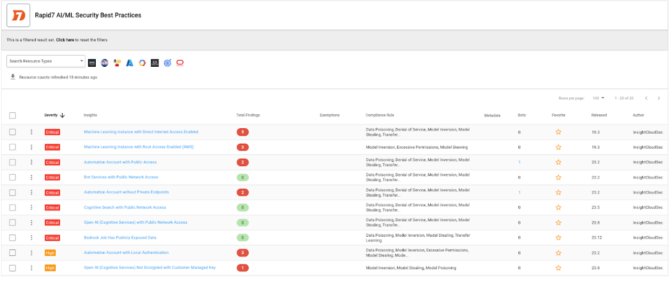Screen dimensions: 671x281
Task: Filter by the Microsoft Azure icon
Action: (x=129, y=63)
